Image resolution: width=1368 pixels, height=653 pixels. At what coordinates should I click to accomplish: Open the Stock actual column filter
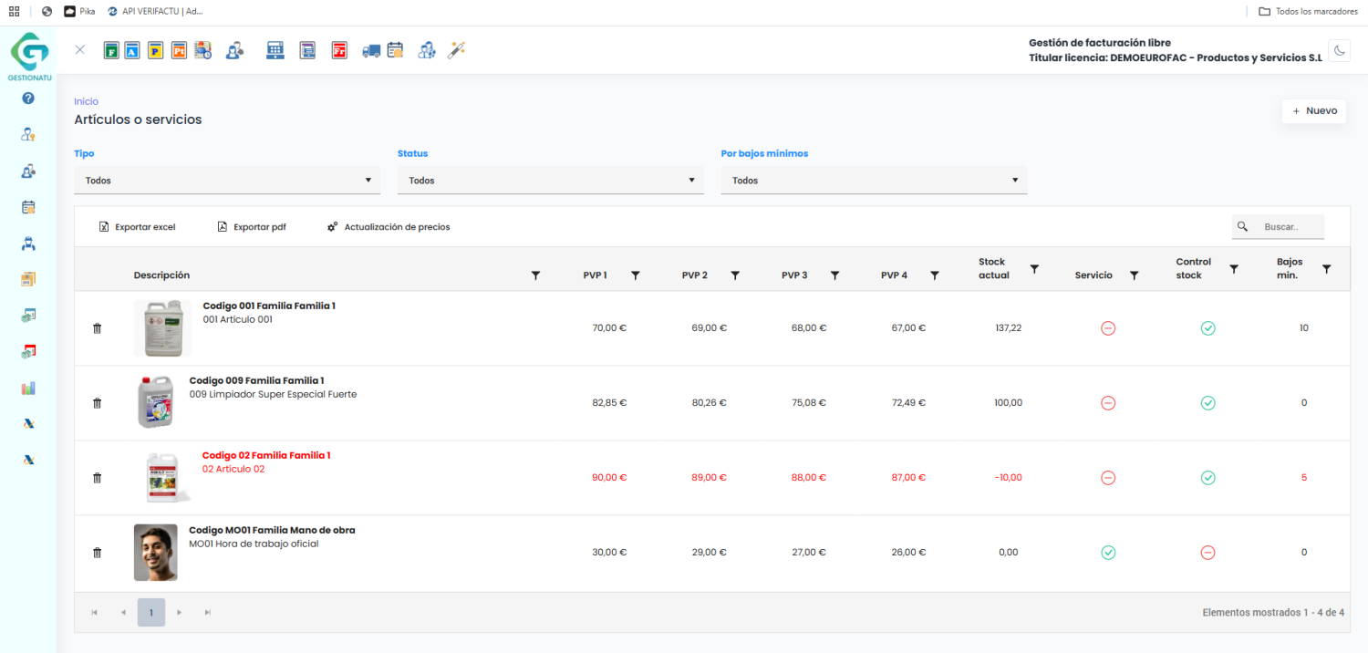click(x=1034, y=269)
